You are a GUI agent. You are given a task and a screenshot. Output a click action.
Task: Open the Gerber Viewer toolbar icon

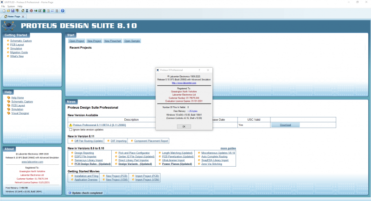[40, 11]
